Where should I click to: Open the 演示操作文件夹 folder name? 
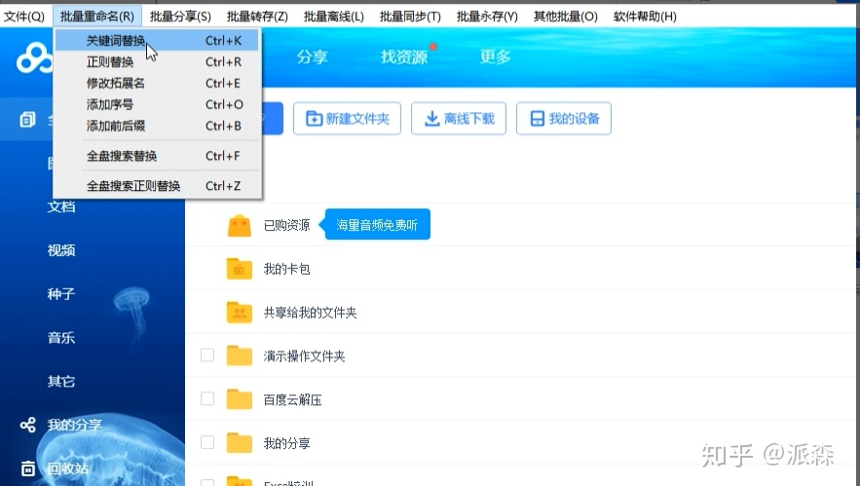[x=305, y=356]
